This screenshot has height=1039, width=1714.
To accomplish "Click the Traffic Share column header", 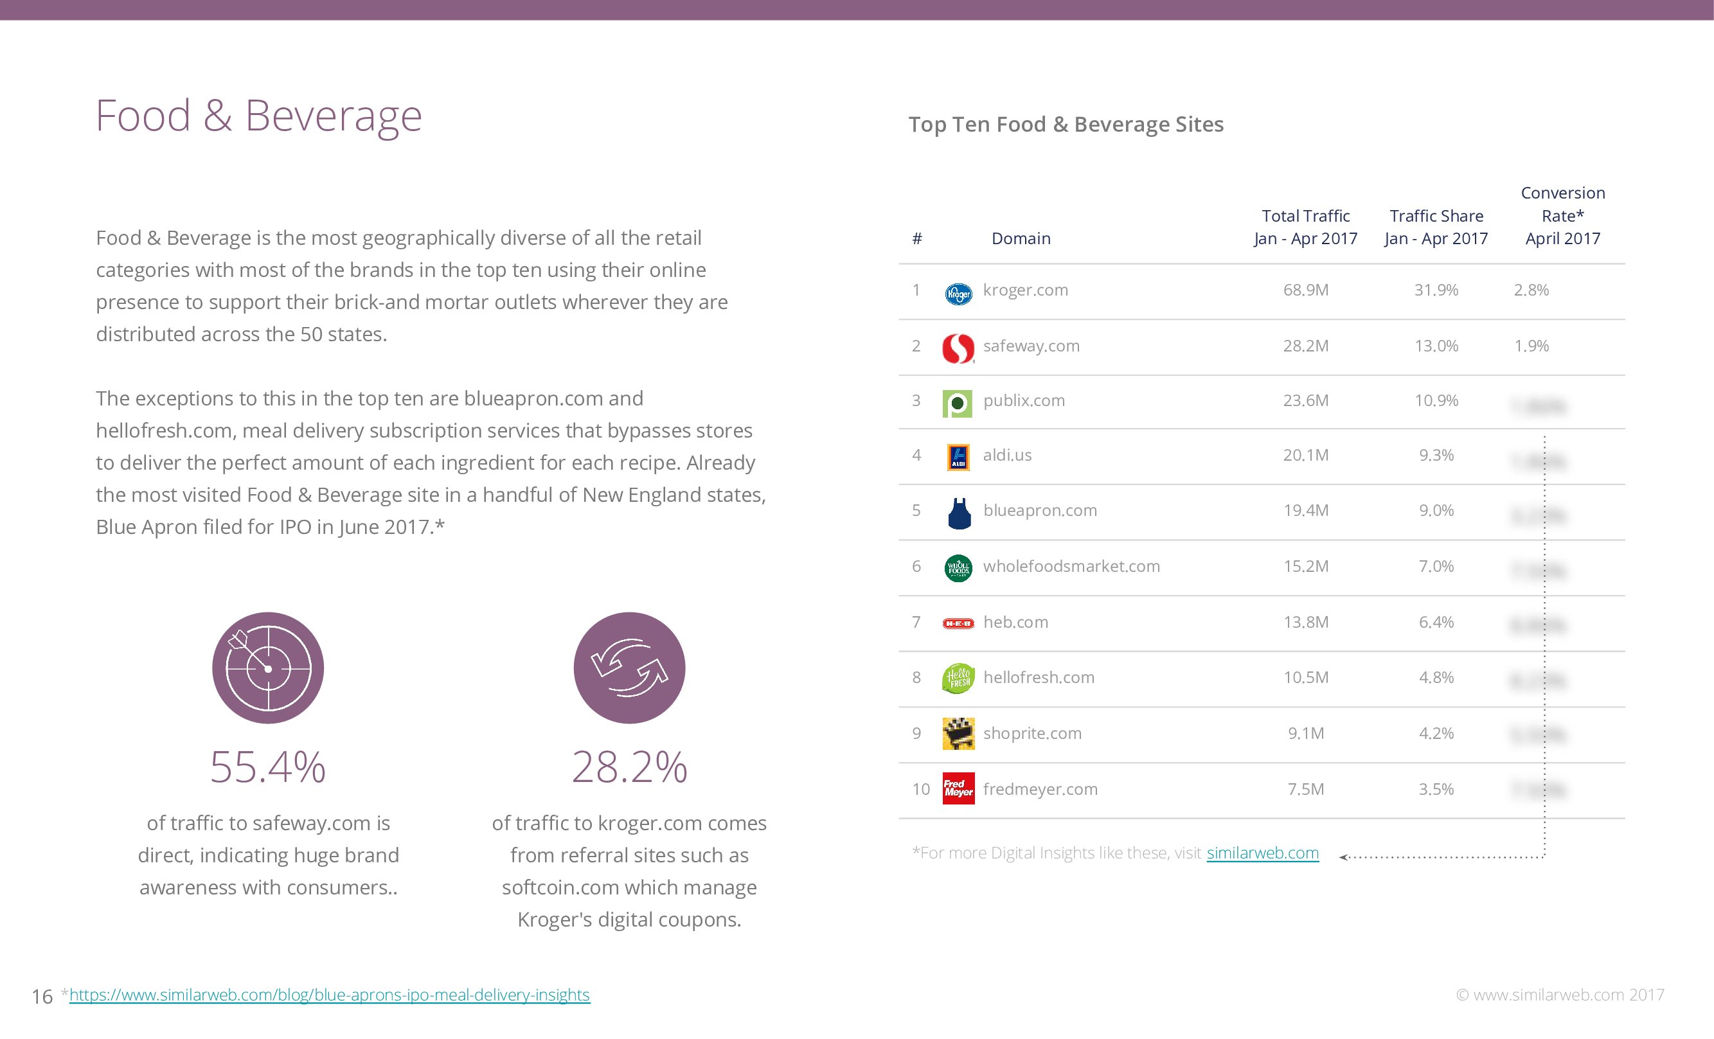I will pyautogui.click(x=1436, y=227).
